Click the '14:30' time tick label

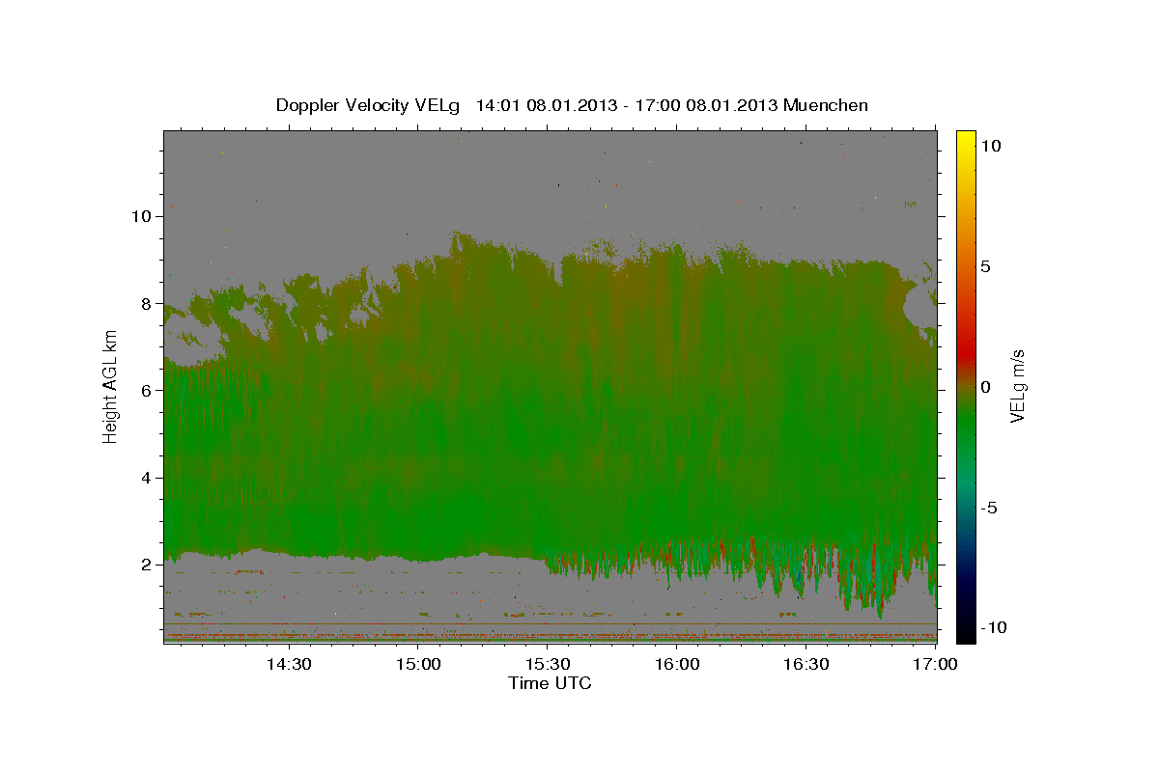(288, 665)
